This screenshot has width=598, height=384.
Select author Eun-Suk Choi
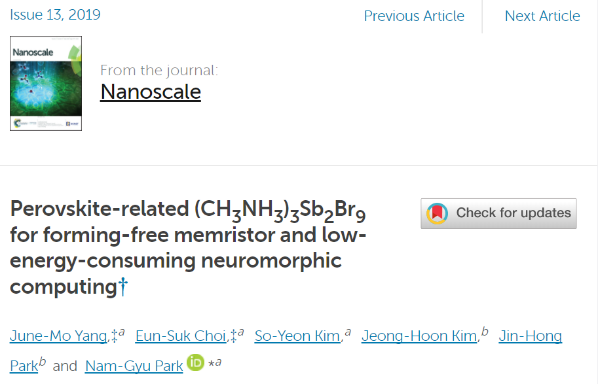(182, 336)
